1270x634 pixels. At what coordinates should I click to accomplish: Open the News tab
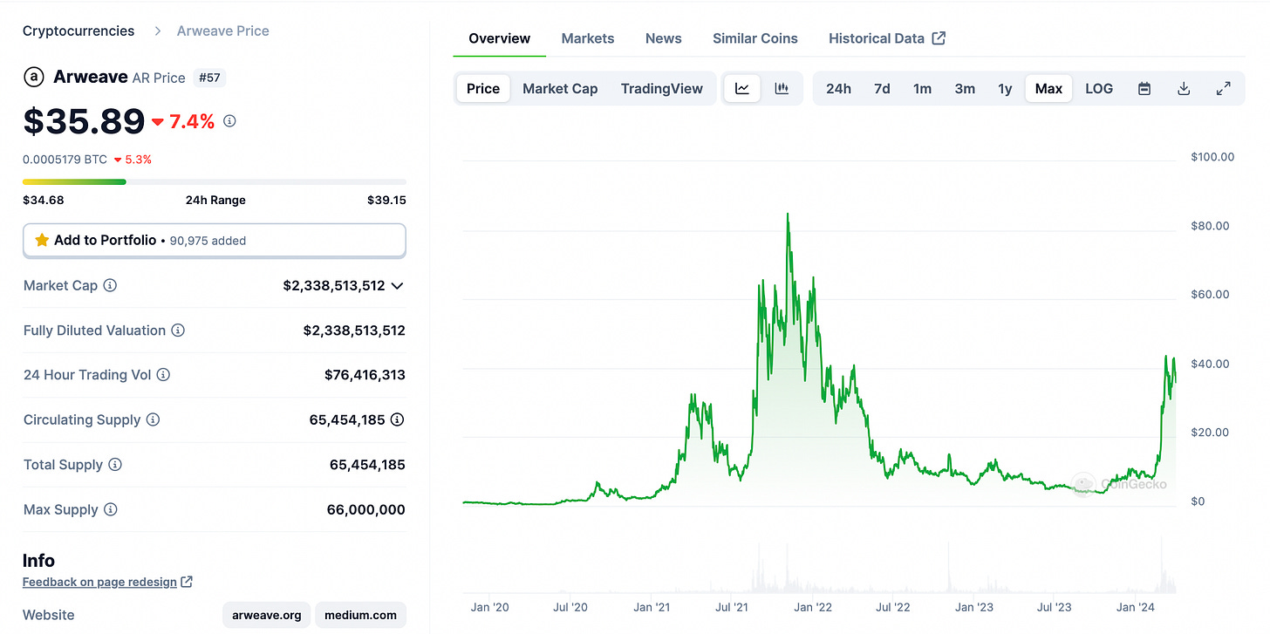[664, 38]
